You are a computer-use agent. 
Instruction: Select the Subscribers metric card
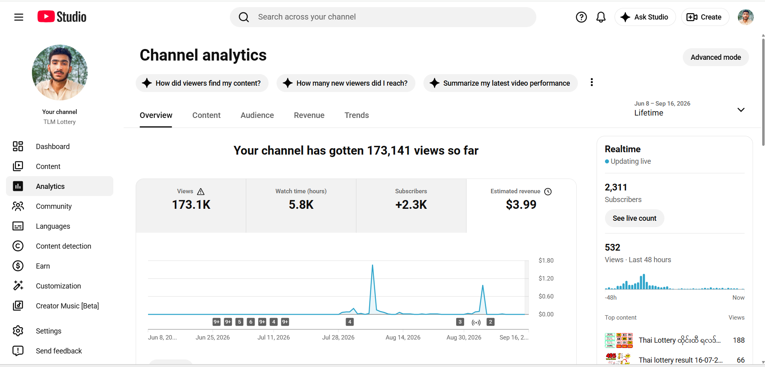[411, 206]
